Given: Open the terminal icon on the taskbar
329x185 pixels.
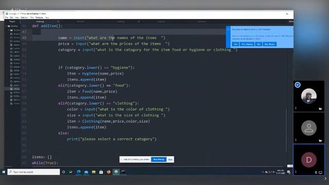Looking at the screenshot, I should coord(123,172).
